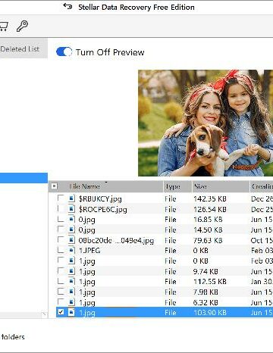Check the box for 1.jpg sized 9.74 KB

coord(61,271)
